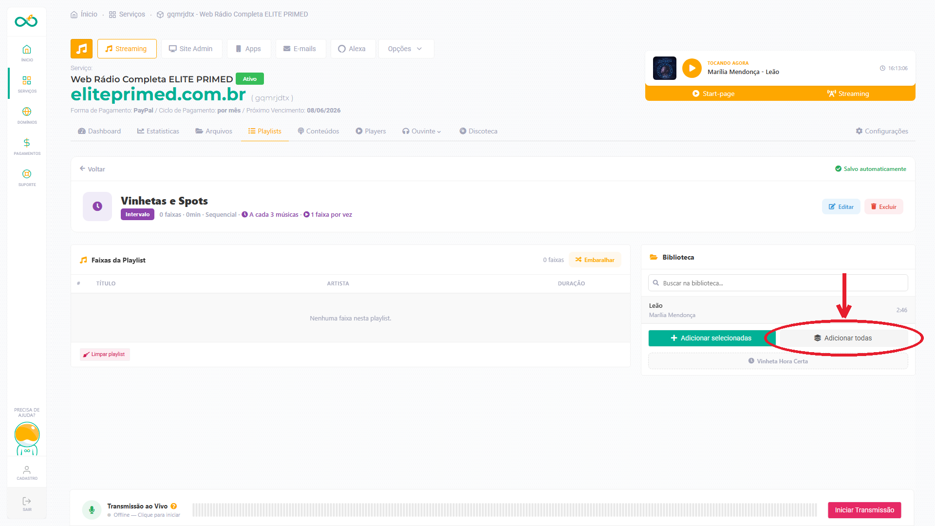Click the home icon in breadcrumb

(74, 15)
